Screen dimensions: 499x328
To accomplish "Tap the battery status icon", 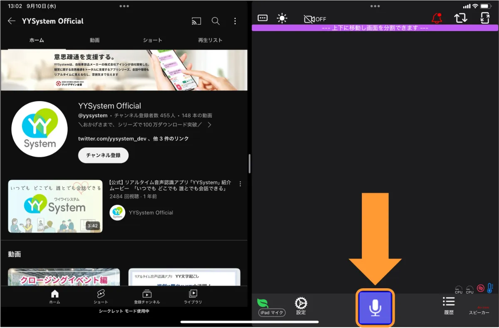I will click(486, 6).
